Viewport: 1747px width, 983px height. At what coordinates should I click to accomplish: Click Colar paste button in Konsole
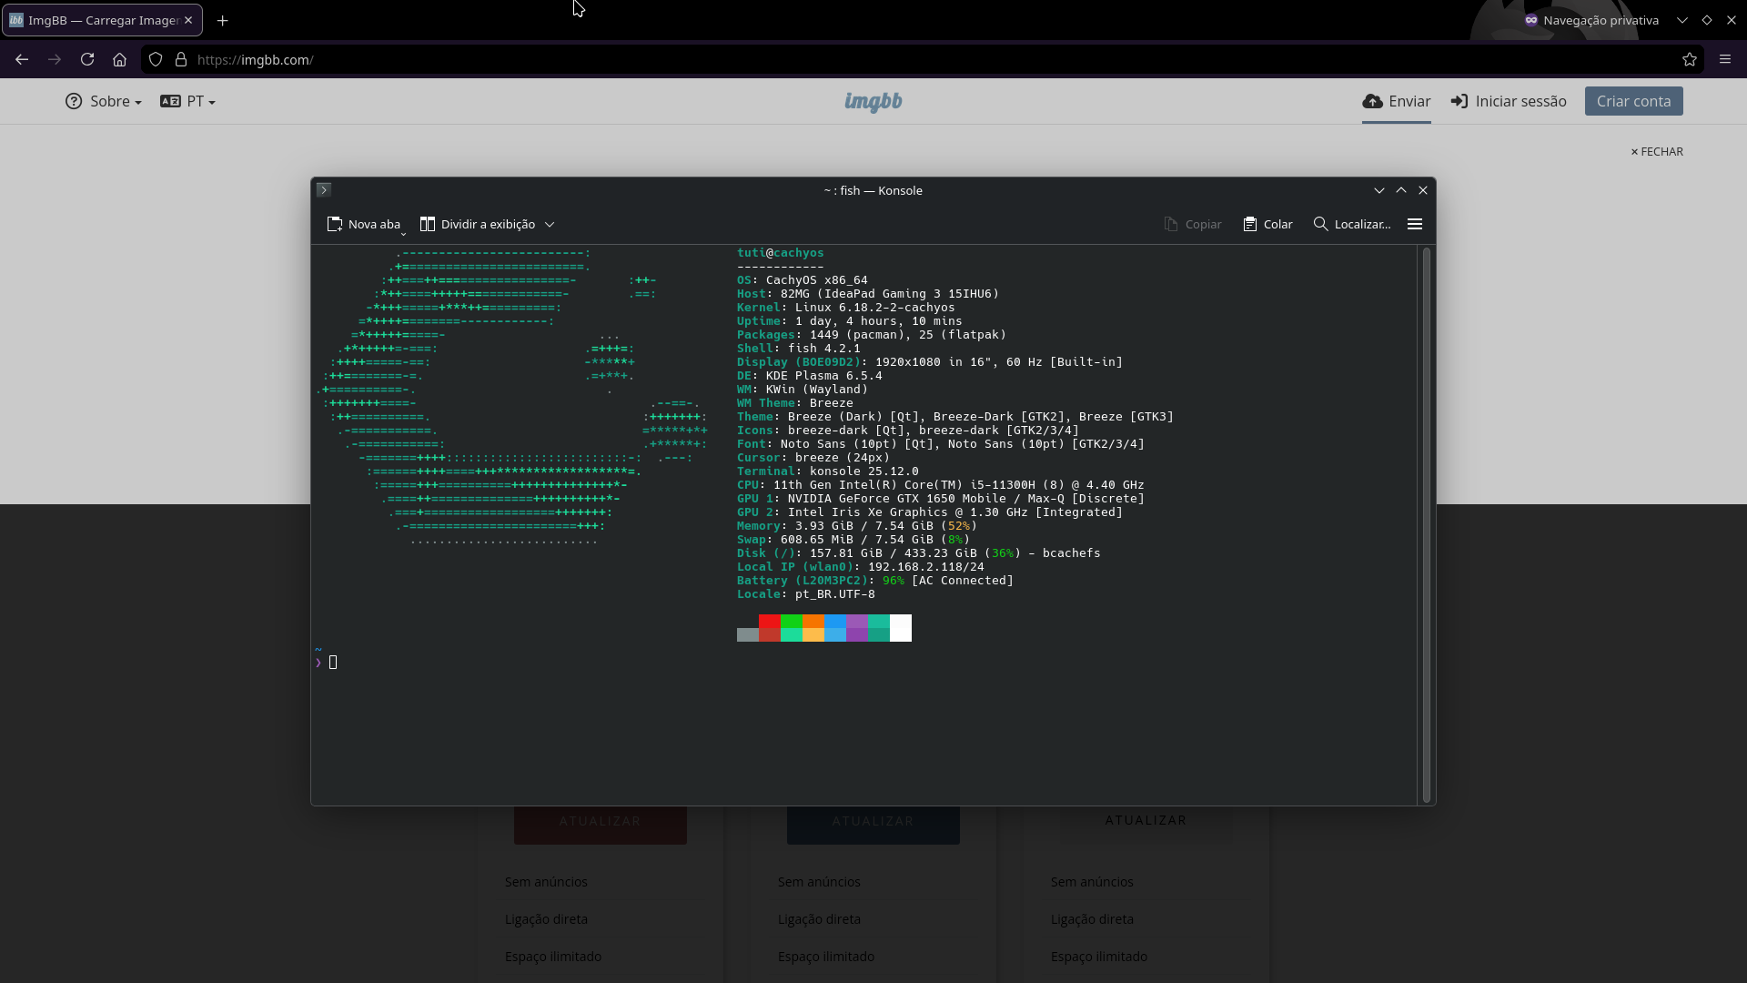pos(1267,224)
